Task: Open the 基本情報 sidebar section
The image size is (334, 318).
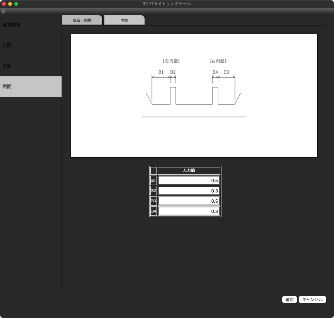Action: 12,25
